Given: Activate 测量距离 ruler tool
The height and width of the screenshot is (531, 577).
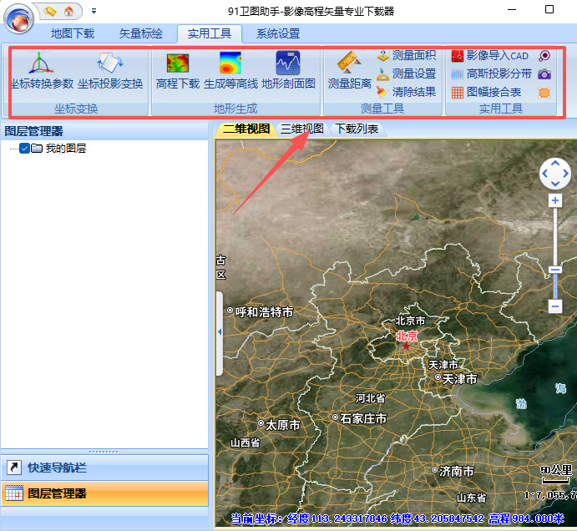Looking at the screenshot, I should coord(349,70).
